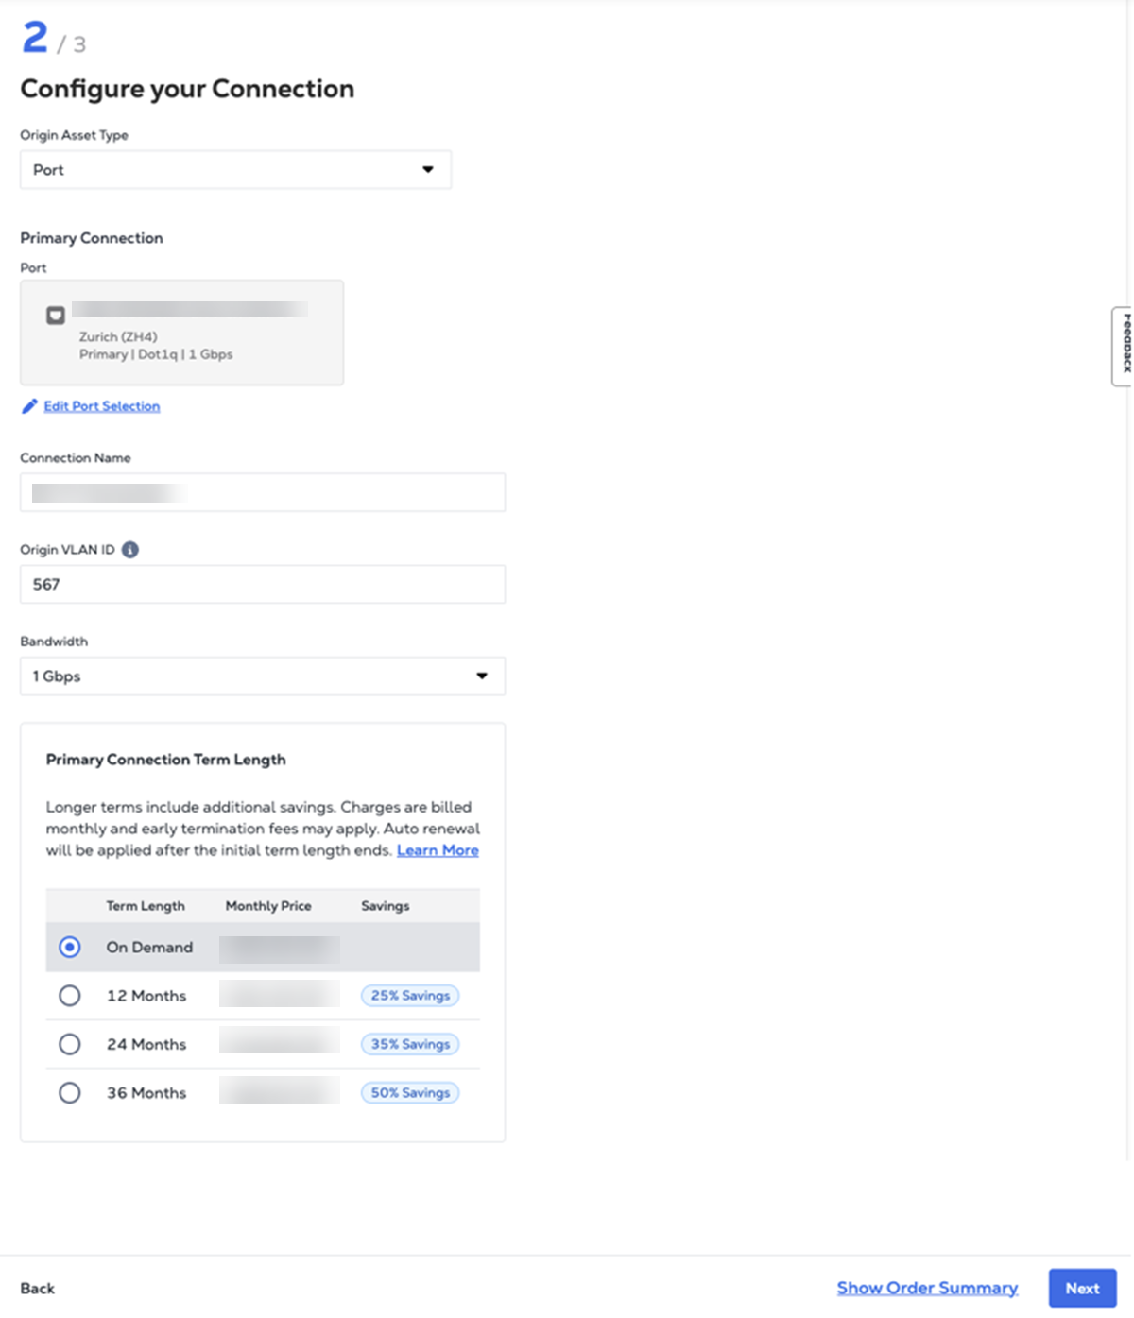1134x1318 pixels.
Task: Open the Origin Asset Type dropdown
Action: tap(235, 170)
